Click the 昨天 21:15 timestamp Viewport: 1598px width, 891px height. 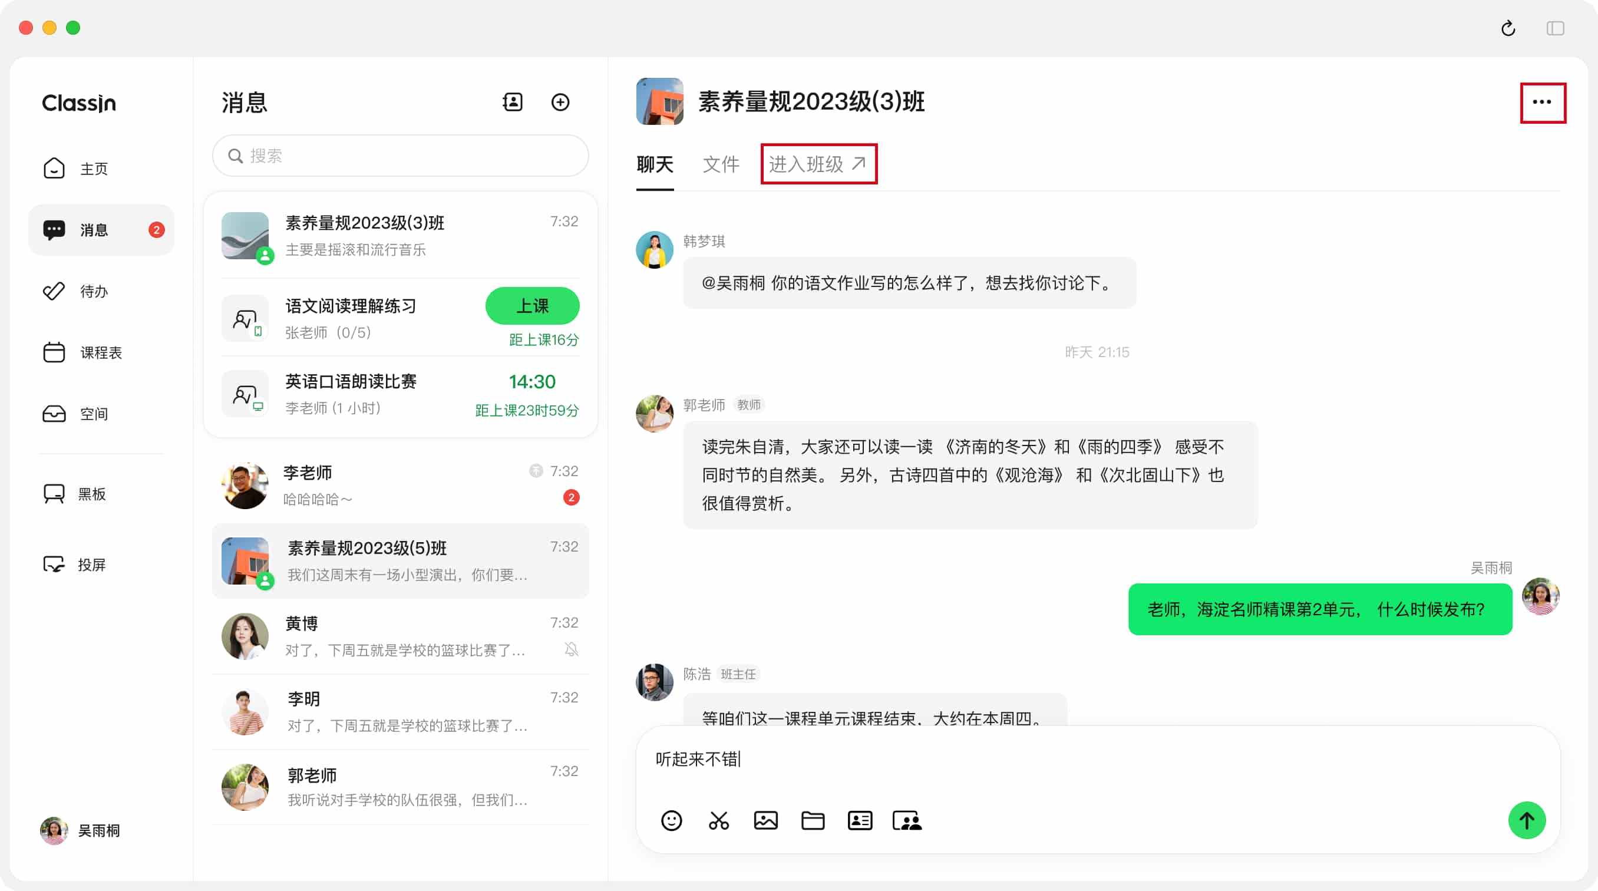coord(1097,352)
